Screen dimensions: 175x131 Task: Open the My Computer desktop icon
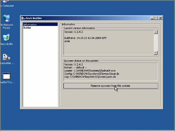(x=7, y=3)
